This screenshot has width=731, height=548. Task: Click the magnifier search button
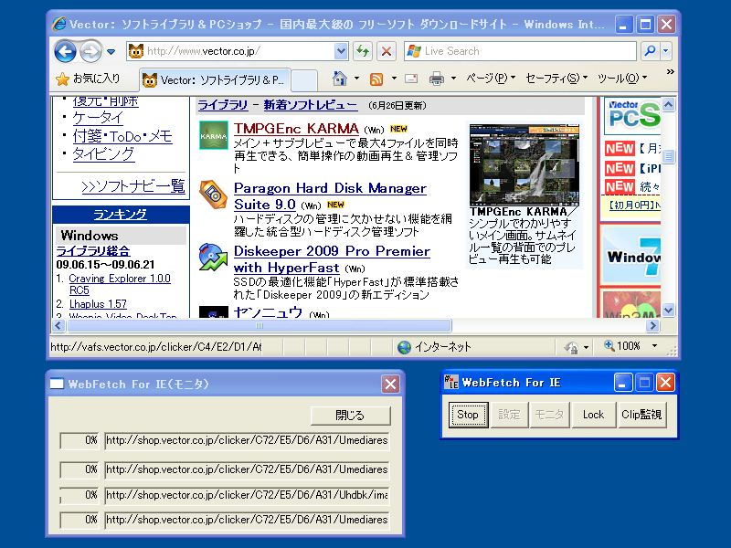coord(650,51)
